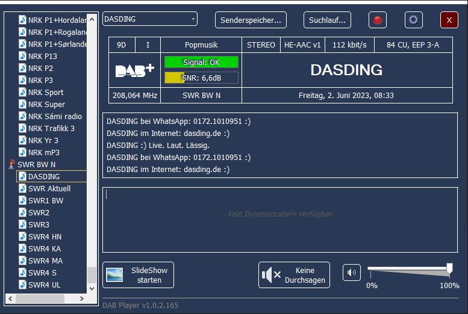Click the music note icon beside NRK P2
Screen dimensions: 468x314
[x=22, y=69]
